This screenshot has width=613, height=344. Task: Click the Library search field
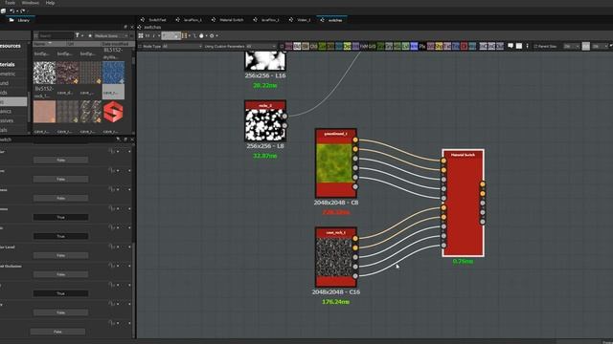pyautogui.click(x=56, y=35)
